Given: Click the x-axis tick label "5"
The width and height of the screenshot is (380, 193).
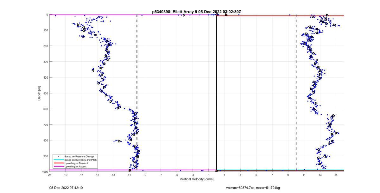Looking at the screenshot, I should coord(256,175).
